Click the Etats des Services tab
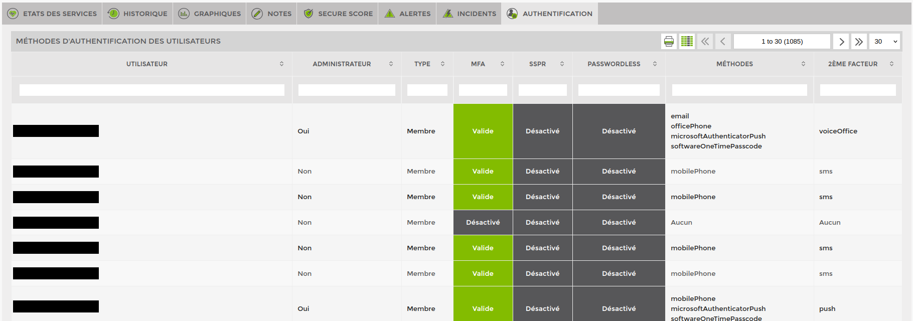 click(x=52, y=14)
